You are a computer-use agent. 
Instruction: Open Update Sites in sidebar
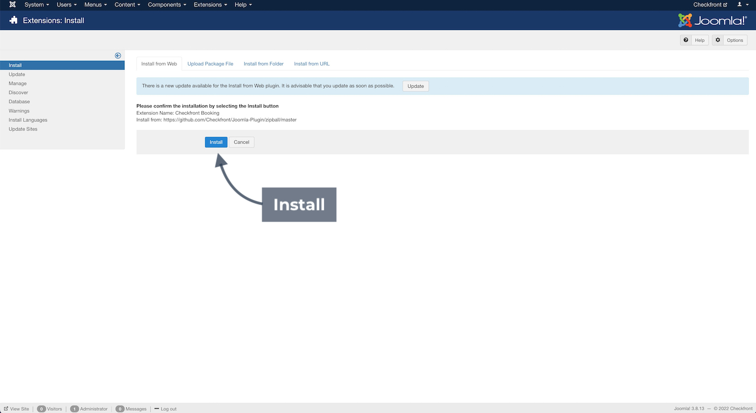click(x=23, y=129)
